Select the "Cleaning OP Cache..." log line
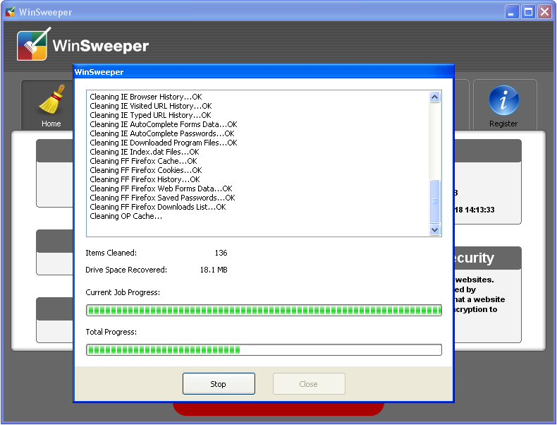The image size is (557, 425). click(126, 216)
